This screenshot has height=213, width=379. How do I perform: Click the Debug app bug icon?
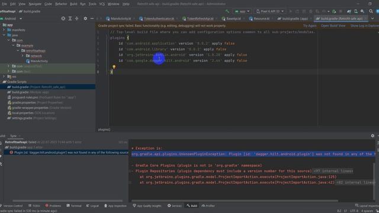coord(310,11)
